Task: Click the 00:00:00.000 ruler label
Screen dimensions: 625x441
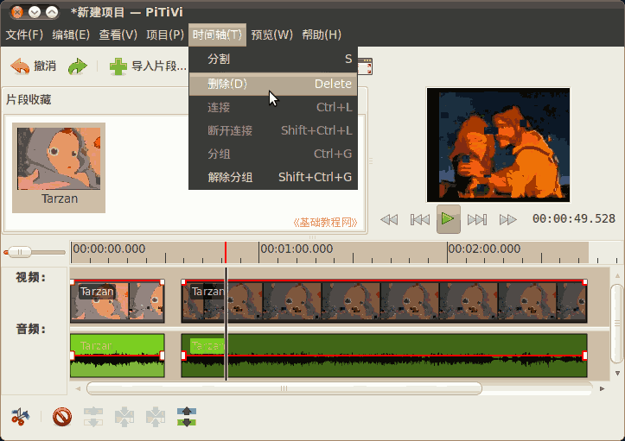Action: tap(109, 249)
